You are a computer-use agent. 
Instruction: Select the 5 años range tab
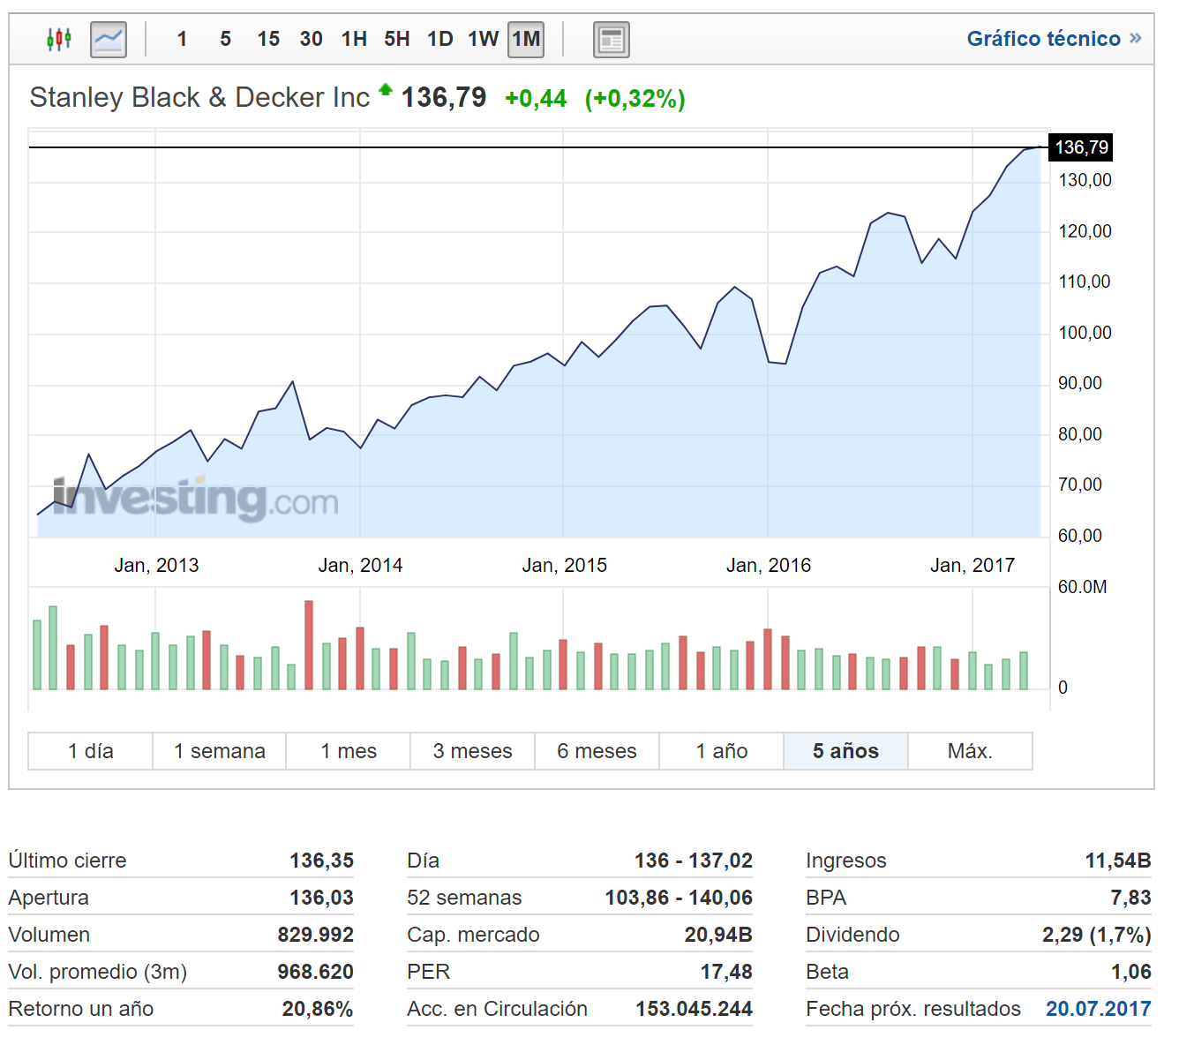click(845, 751)
